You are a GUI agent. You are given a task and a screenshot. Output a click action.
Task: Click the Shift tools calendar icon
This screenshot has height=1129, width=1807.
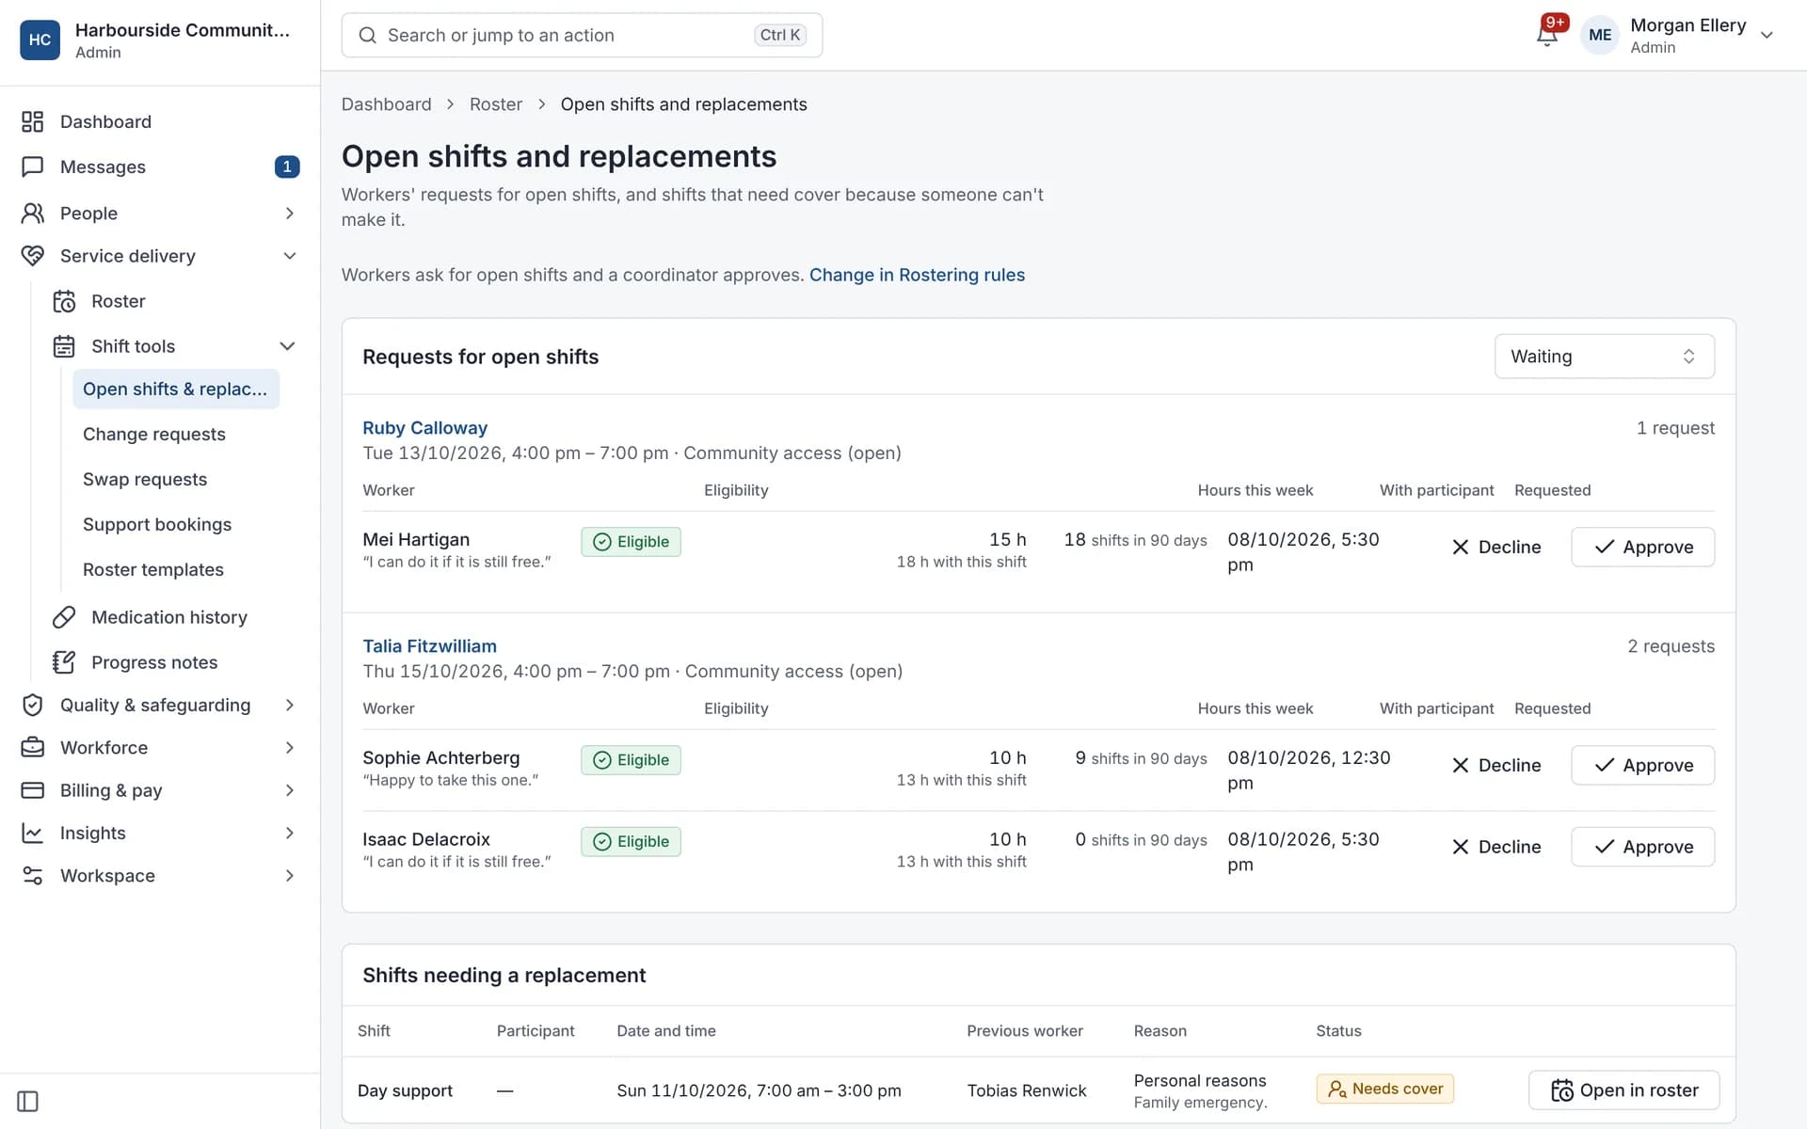point(64,346)
